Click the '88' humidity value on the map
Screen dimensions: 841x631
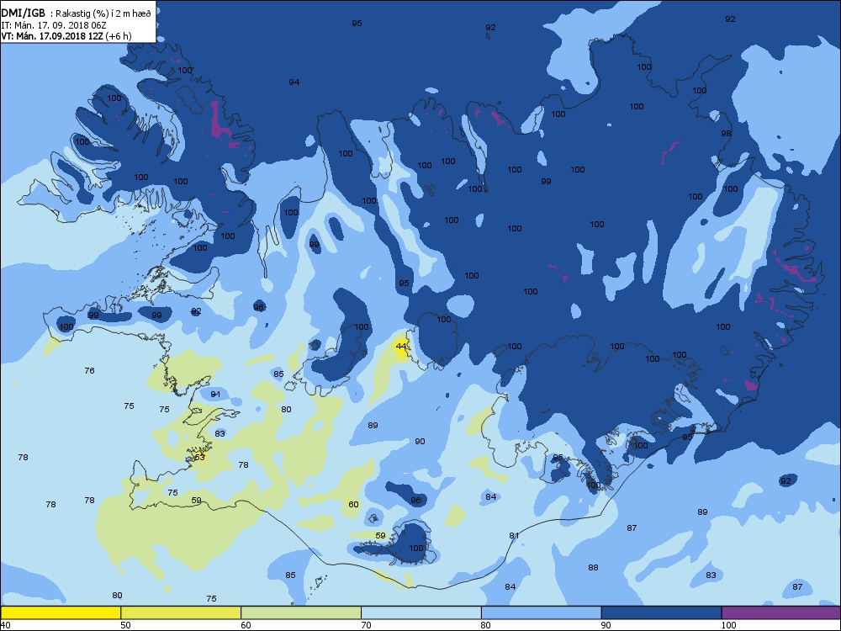click(593, 567)
